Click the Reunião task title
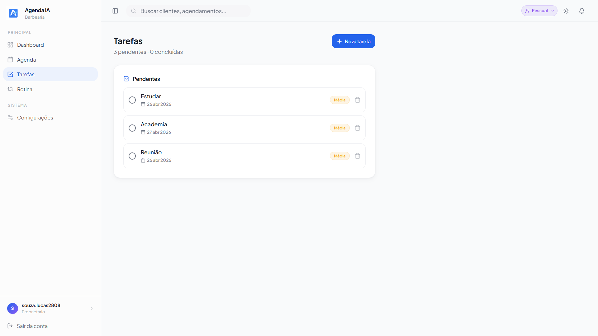Screen dimensions: 598x336 tap(151, 152)
